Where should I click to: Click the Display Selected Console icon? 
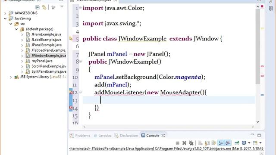[244, 143]
